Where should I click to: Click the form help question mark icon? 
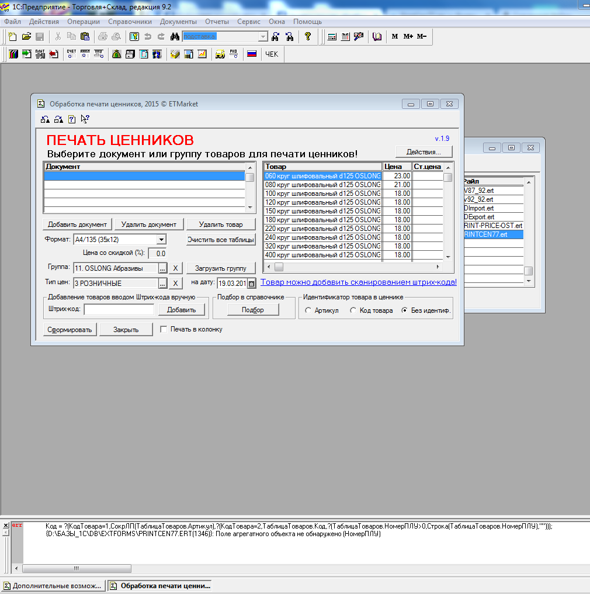tap(72, 119)
